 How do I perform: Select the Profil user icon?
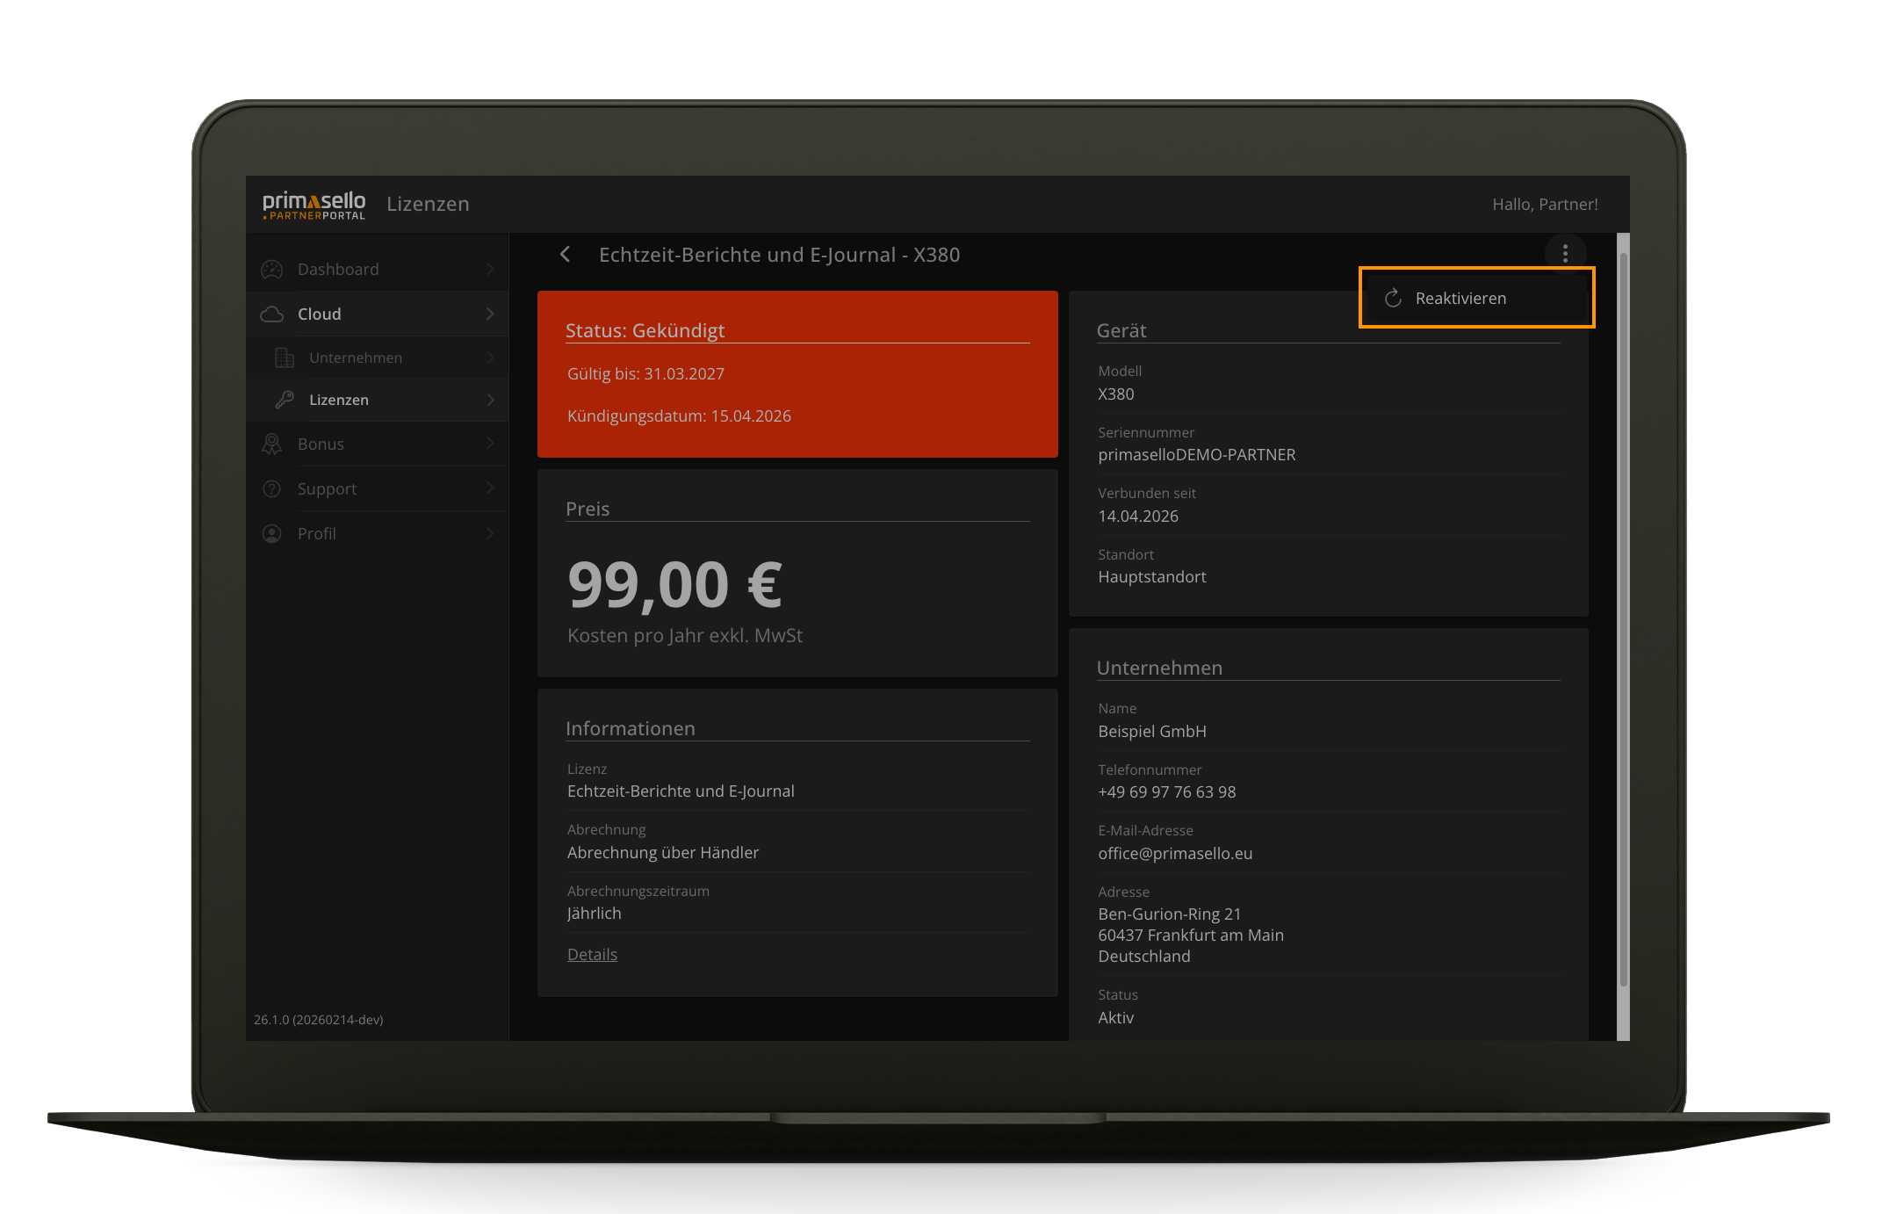[272, 533]
